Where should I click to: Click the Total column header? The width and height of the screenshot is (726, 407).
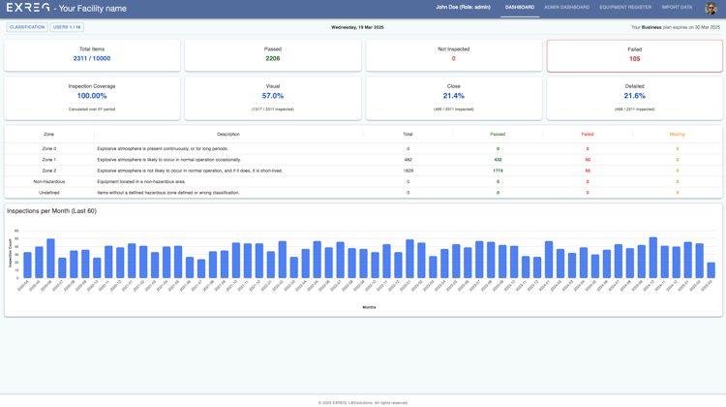[408, 134]
